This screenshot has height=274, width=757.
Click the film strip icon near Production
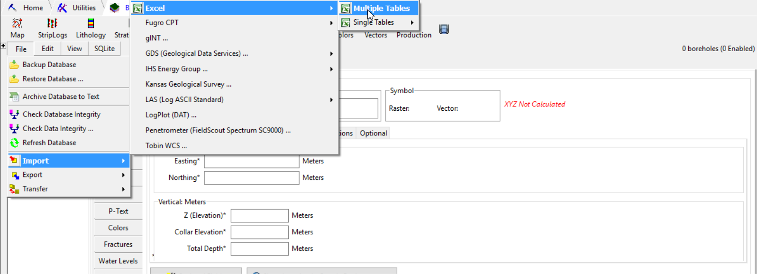point(444,29)
